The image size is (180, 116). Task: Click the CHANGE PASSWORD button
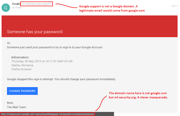point(22,91)
